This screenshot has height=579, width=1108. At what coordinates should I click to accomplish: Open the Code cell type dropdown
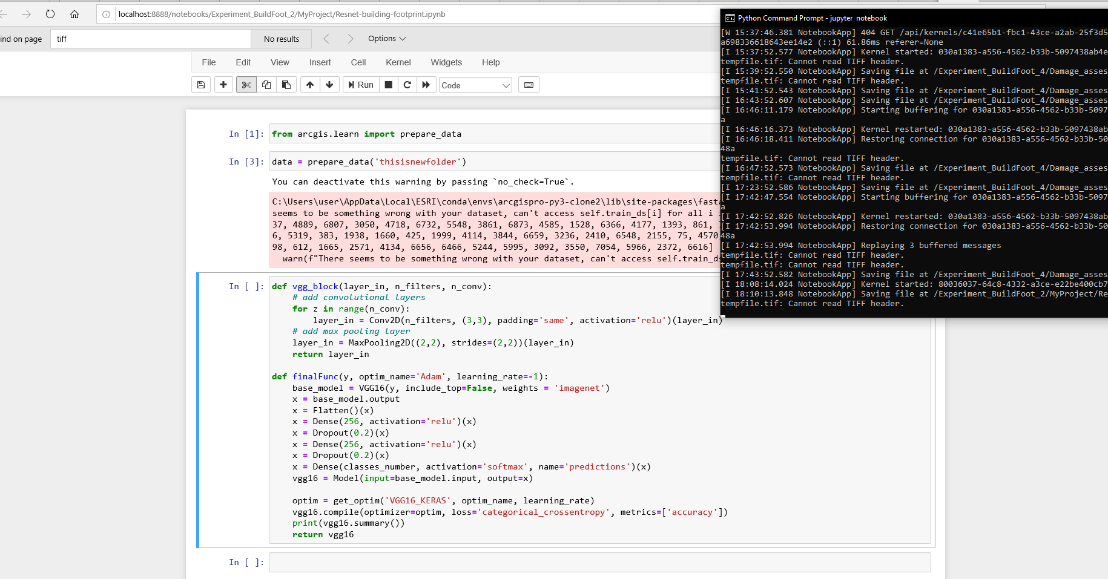point(475,85)
